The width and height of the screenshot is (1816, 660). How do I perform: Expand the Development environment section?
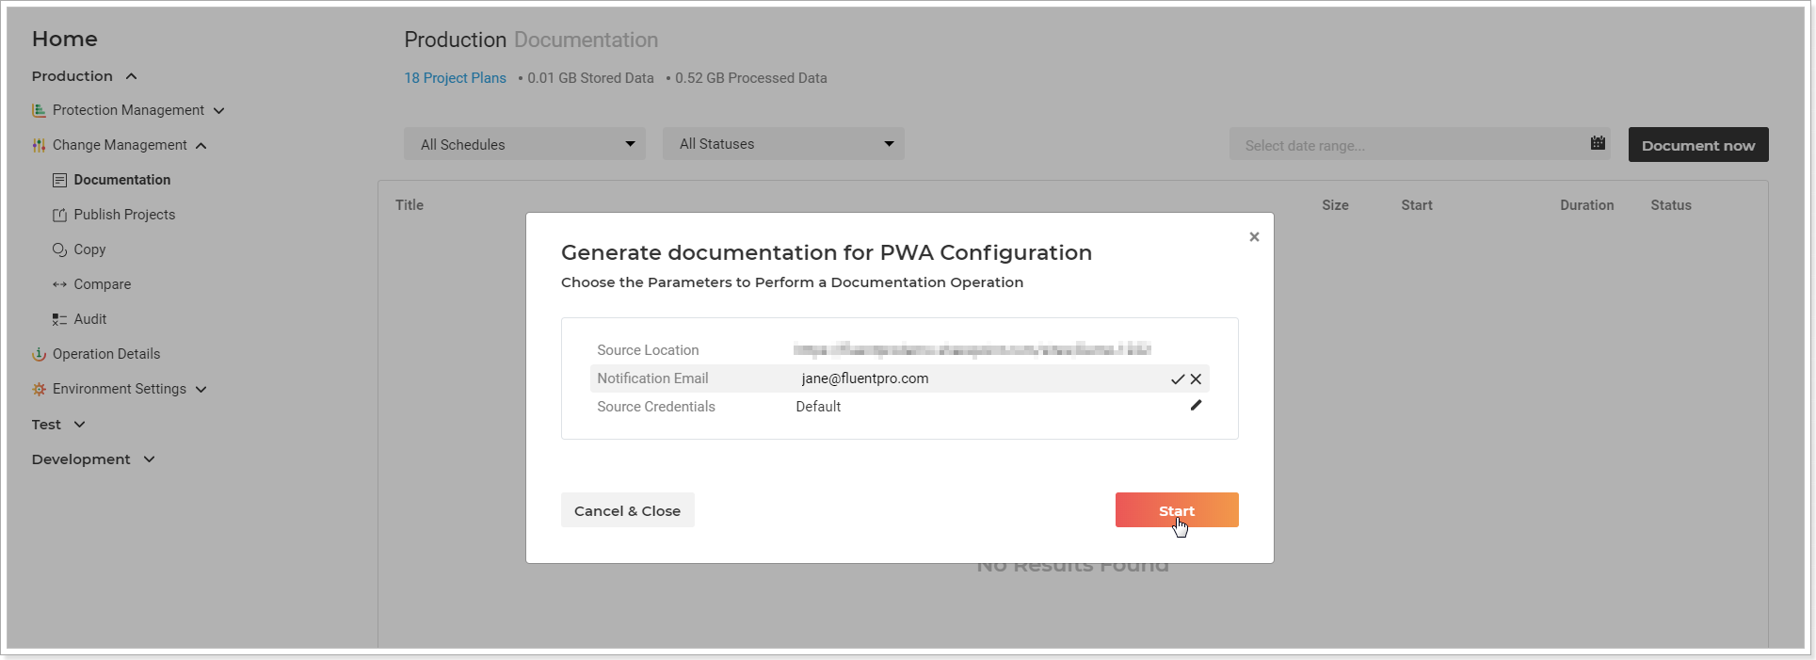click(150, 459)
